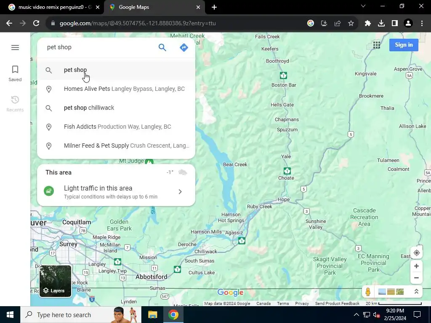Click the Hope town label
The height and width of the screenshot is (323, 431).
pos(284,199)
